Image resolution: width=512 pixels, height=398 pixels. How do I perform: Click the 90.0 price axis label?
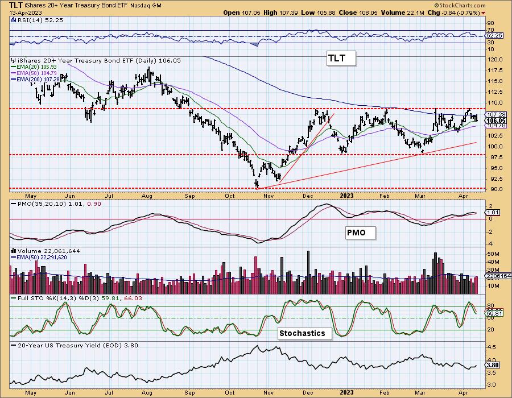tap(496, 189)
